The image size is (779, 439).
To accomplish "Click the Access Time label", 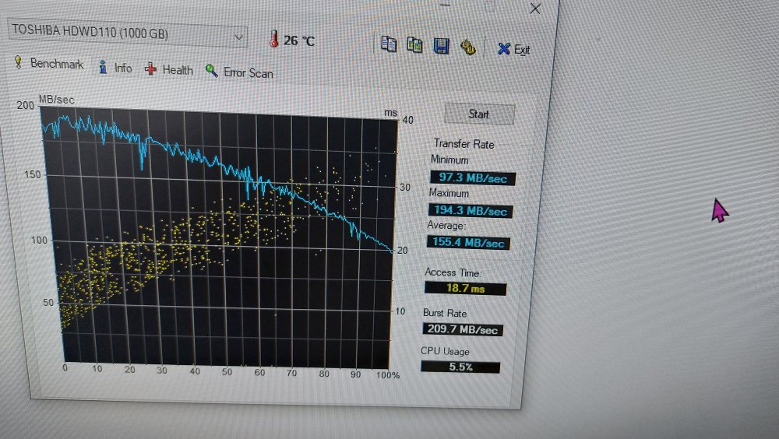I will coord(453,272).
